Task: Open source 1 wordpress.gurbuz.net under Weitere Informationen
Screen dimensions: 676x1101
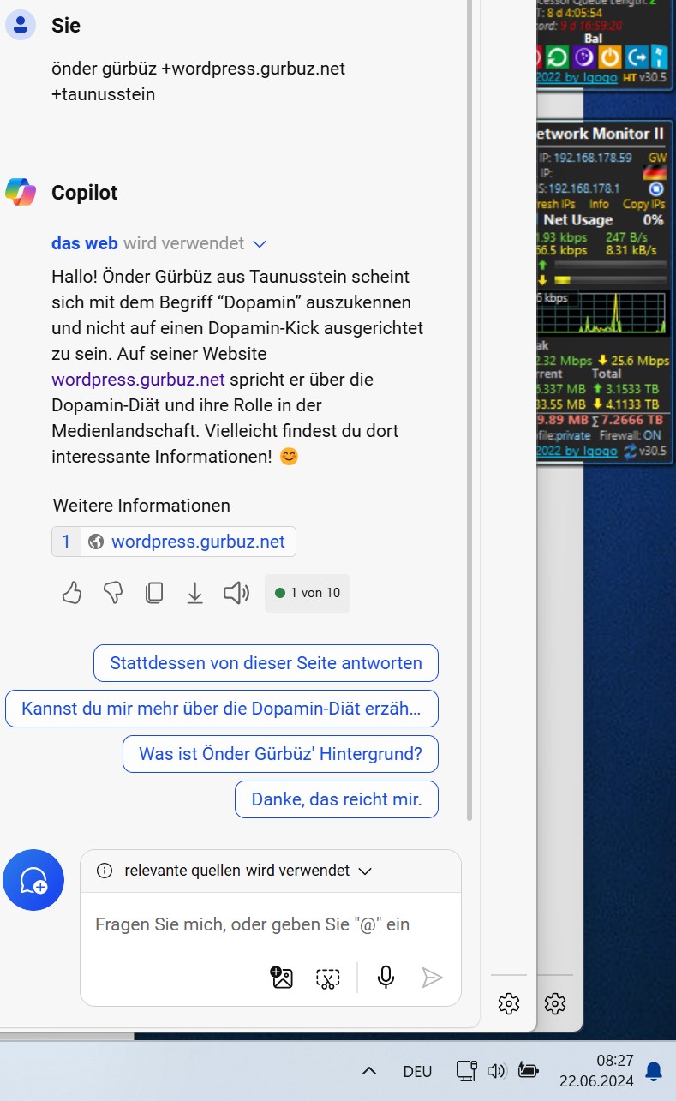Action: [174, 542]
